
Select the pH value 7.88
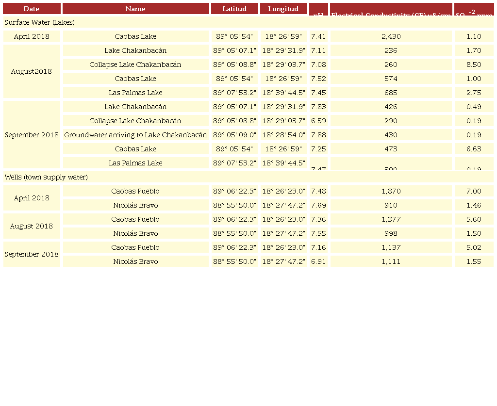pos(318,135)
